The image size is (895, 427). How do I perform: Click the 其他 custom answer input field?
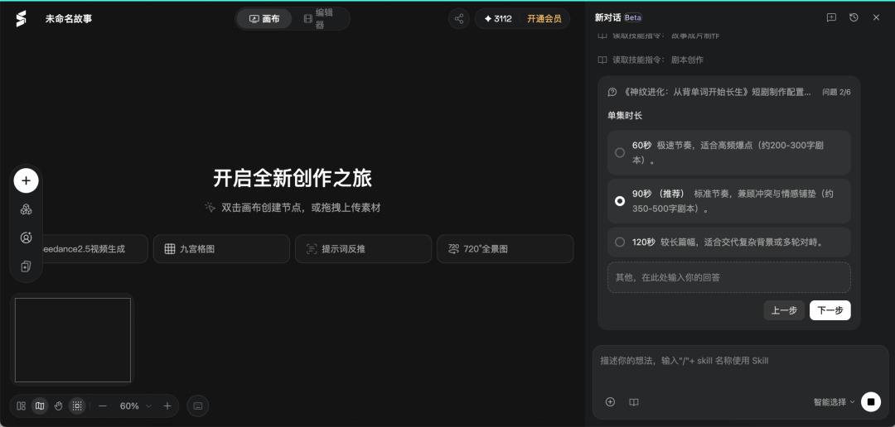point(729,278)
